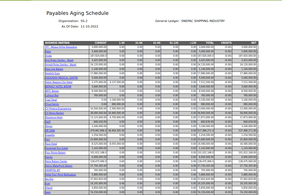Viewport: 282px width, 195px height.
Task: Click the Andie business partner link
Action: (49, 56)
